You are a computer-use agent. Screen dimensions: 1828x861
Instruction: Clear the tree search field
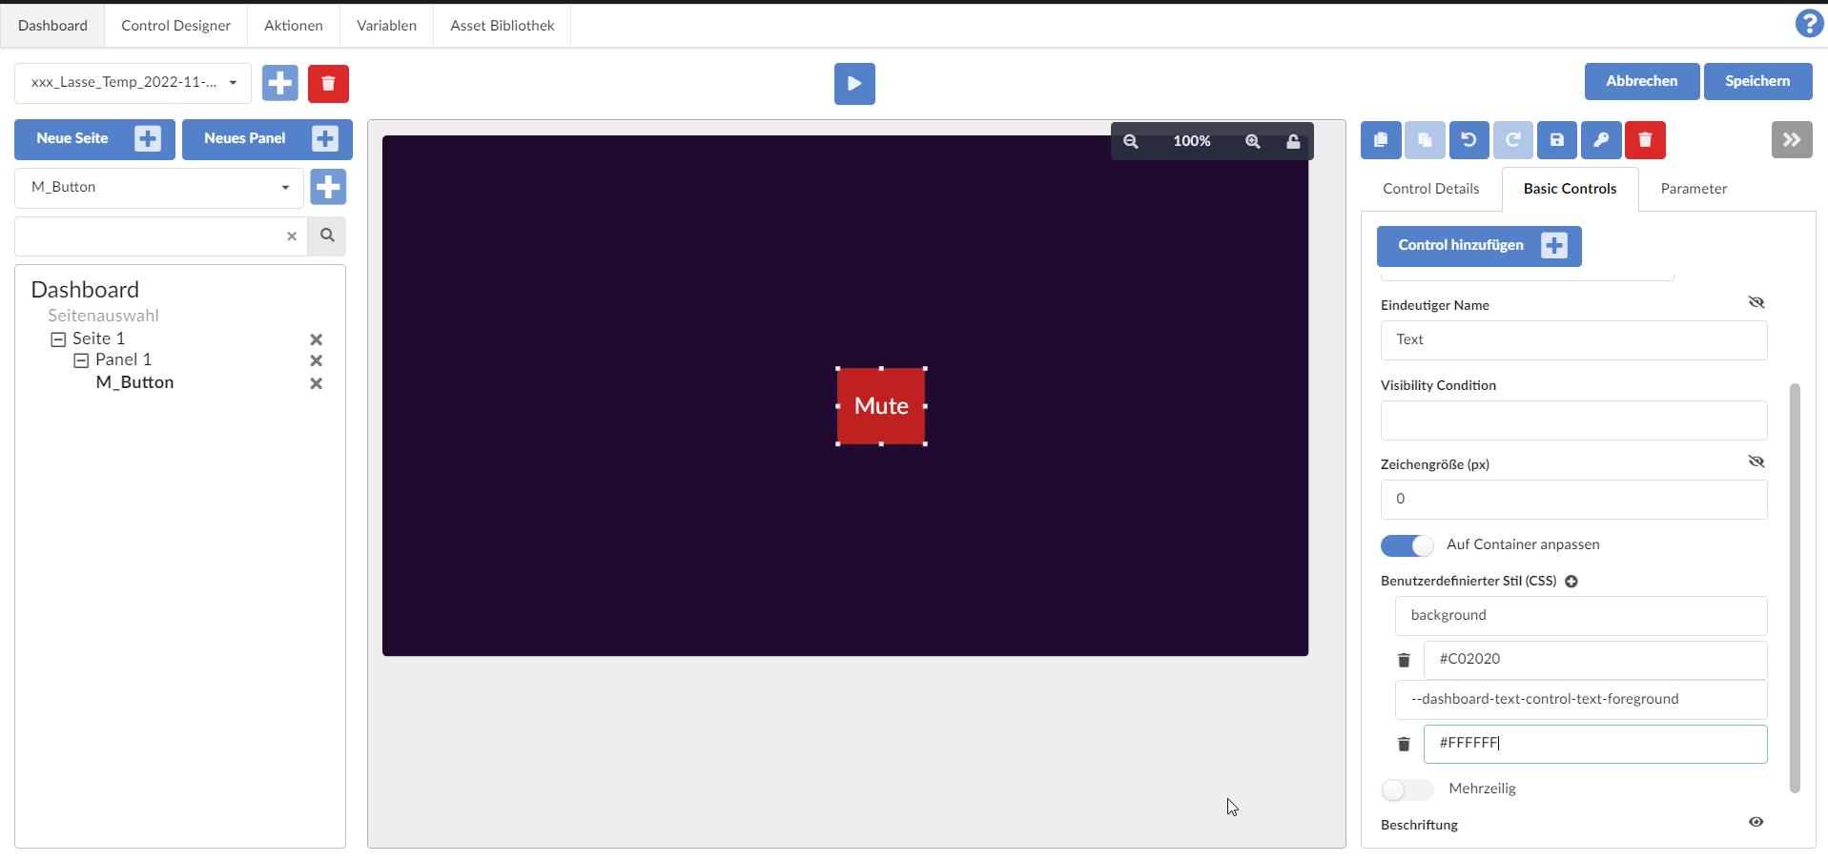292,236
